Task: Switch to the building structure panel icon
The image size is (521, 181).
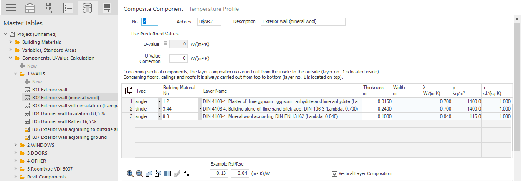Action: 30,8
